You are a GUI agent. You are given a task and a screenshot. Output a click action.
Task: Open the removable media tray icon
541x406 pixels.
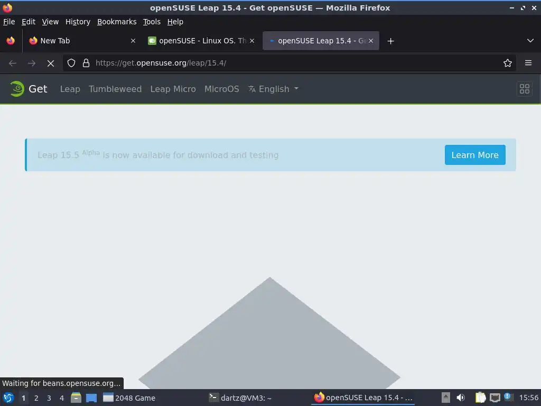[x=446, y=398]
